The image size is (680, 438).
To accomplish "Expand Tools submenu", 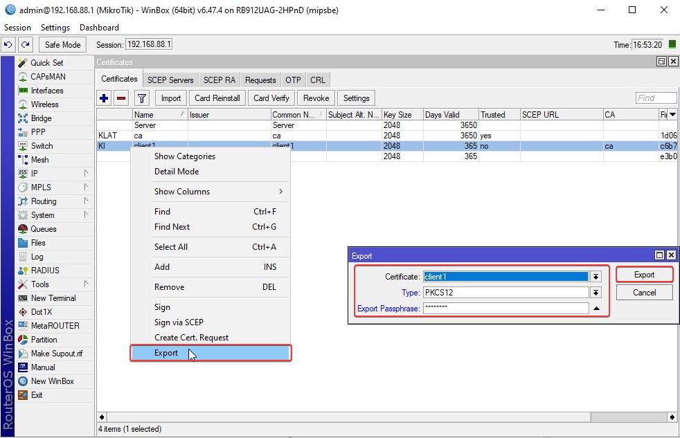I will pos(86,284).
